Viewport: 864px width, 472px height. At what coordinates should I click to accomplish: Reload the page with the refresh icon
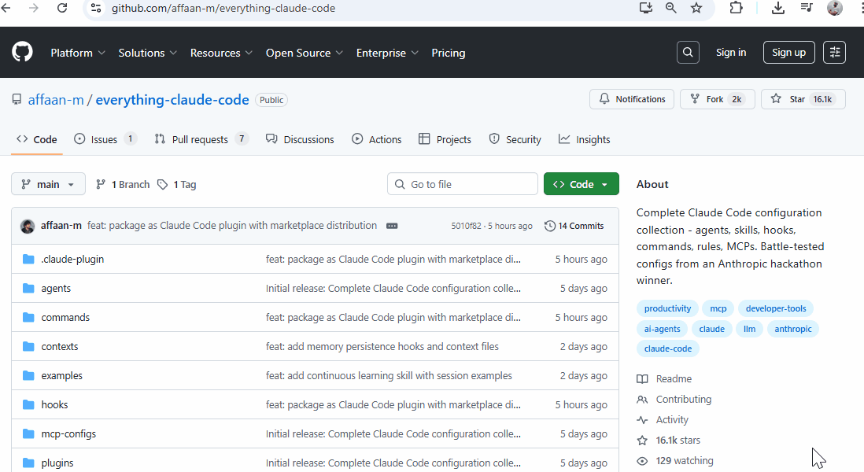click(61, 8)
